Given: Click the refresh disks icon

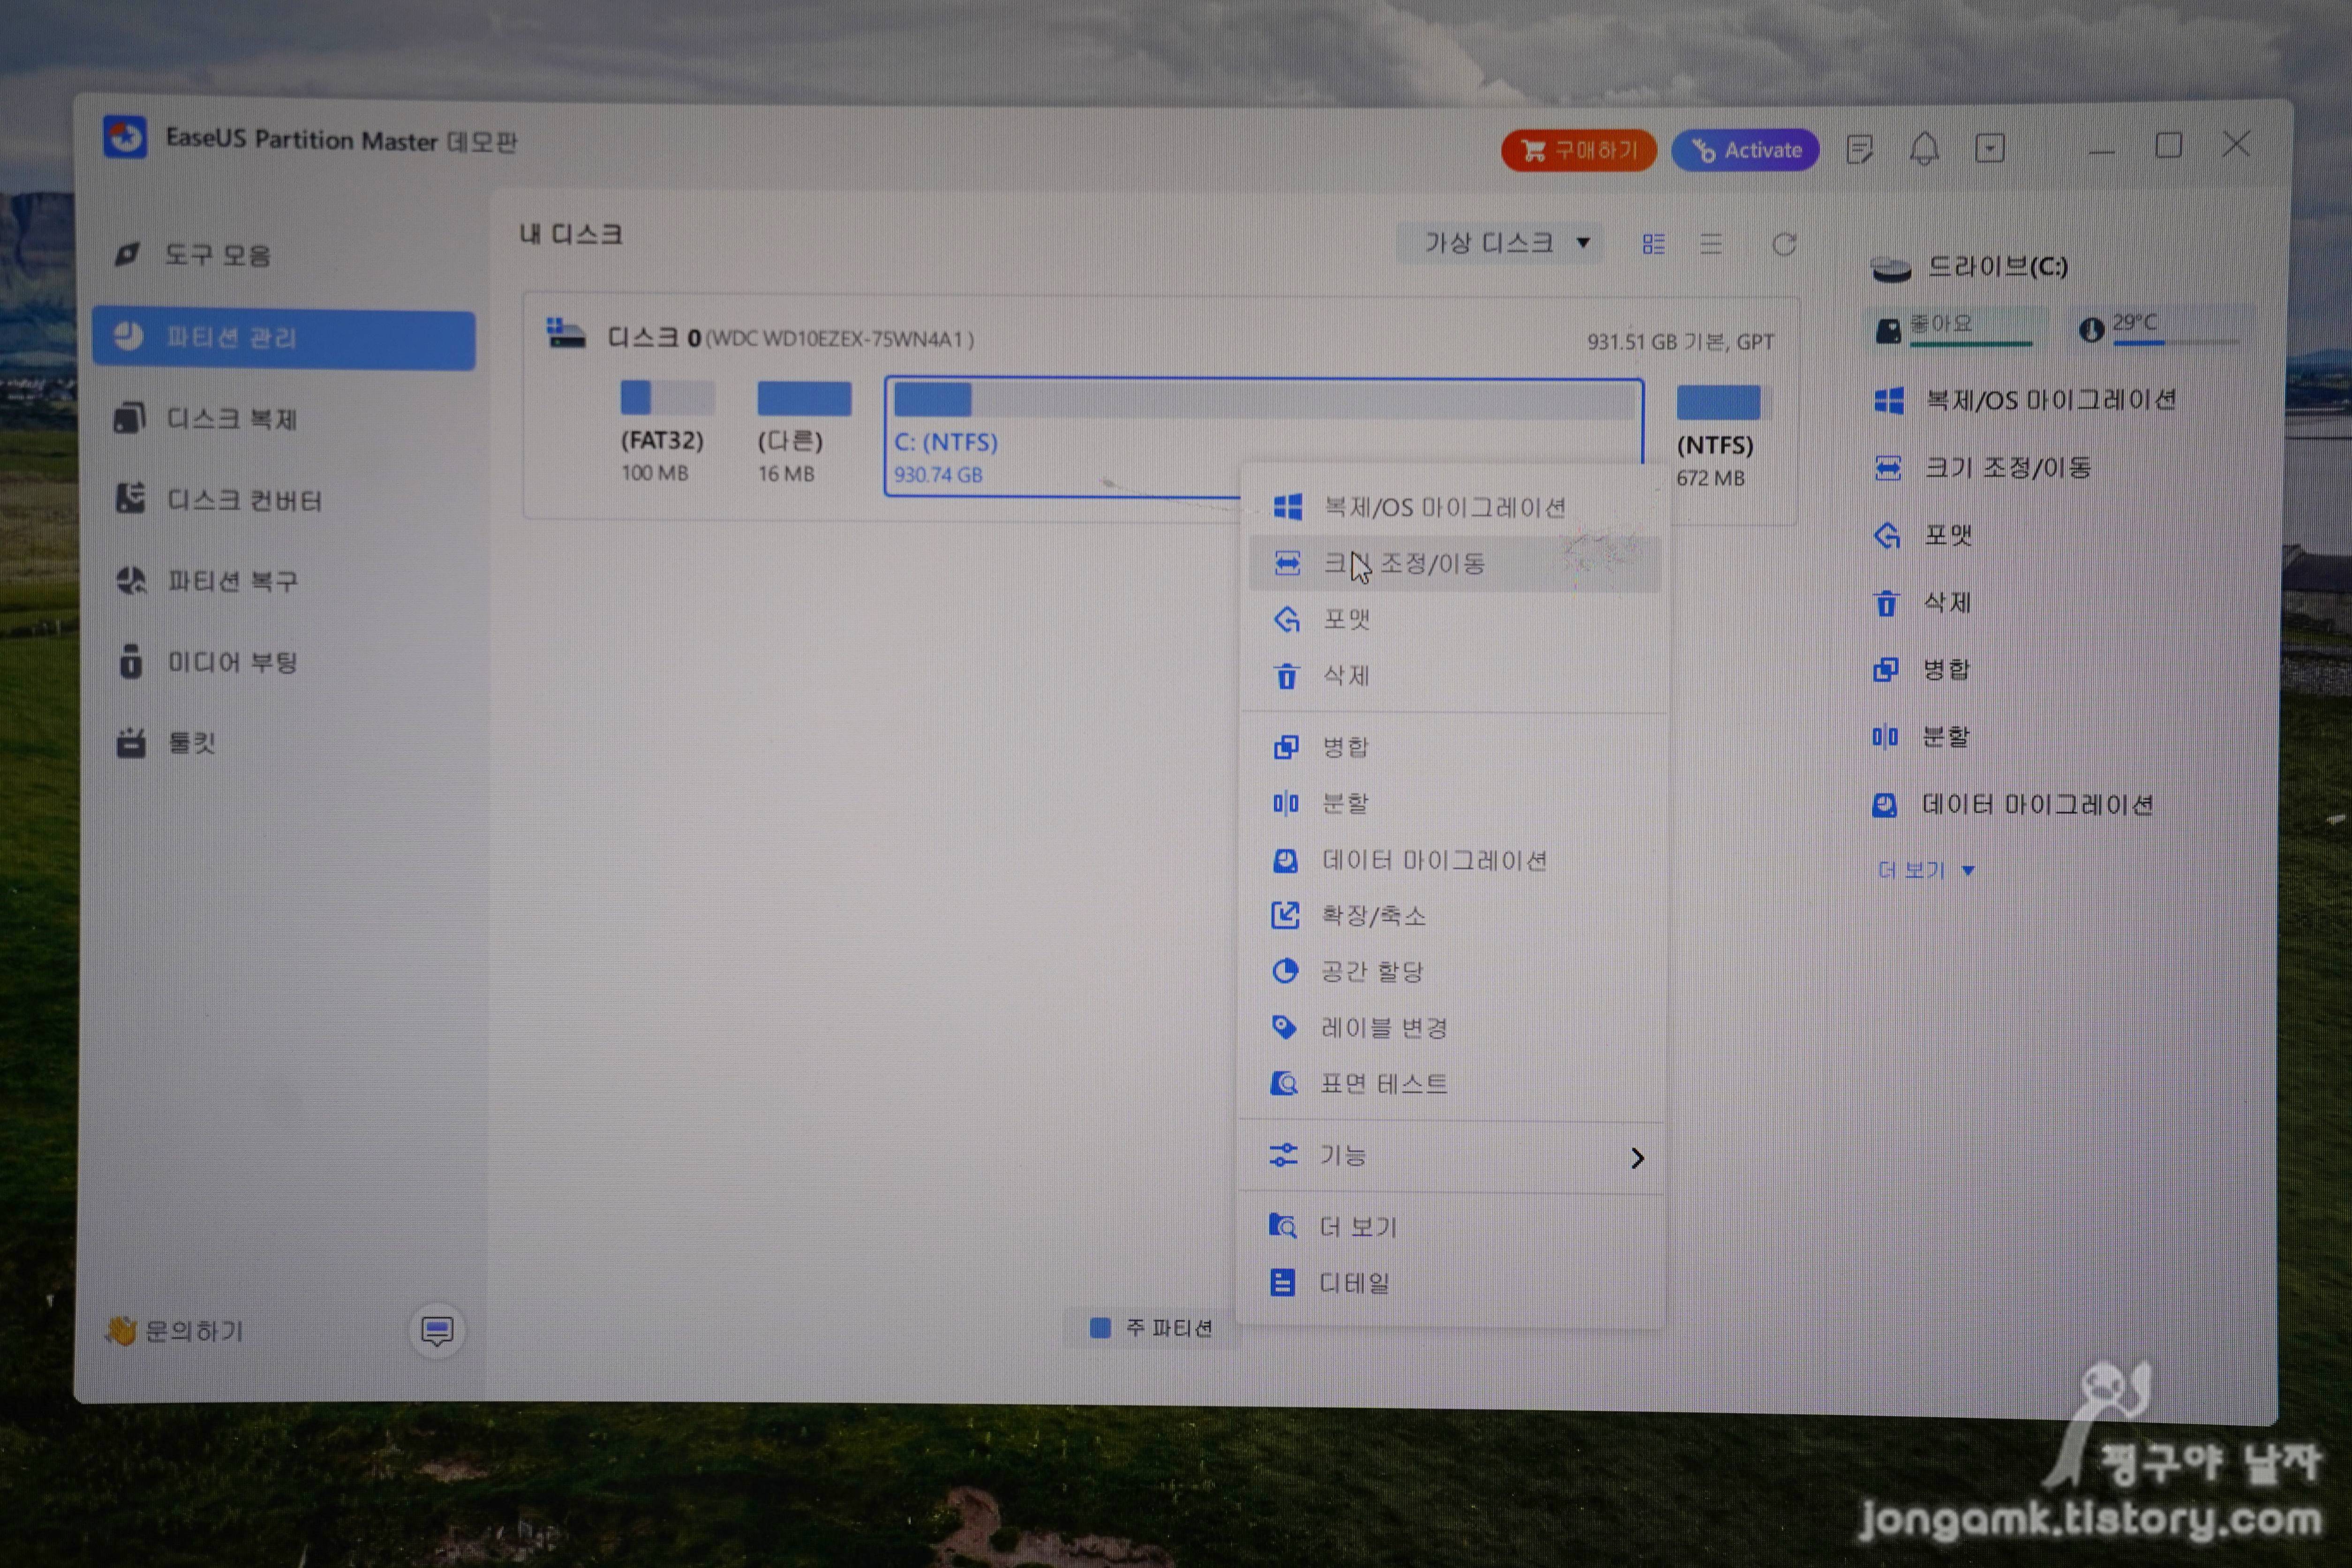Looking at the screenshot, I should (1783, 244).
